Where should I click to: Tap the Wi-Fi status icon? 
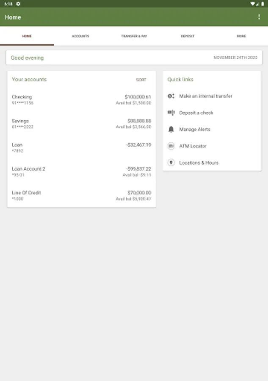coord(253,4)
